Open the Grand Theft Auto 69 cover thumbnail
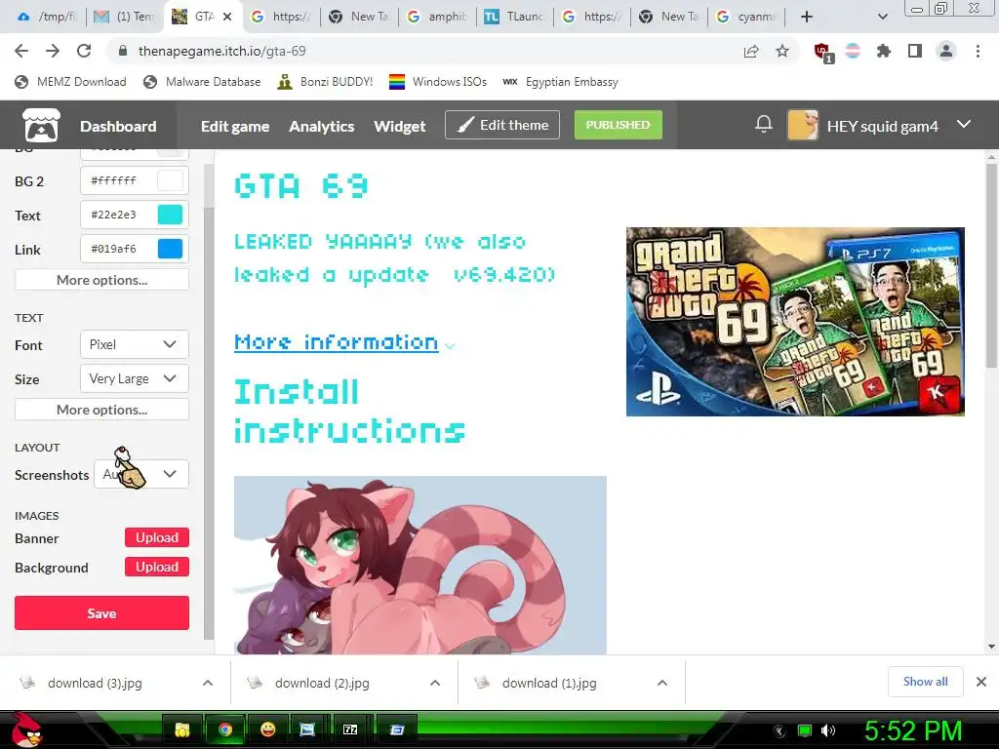The width and height of the screenshot is (999, 749). (x=795, y=322)
